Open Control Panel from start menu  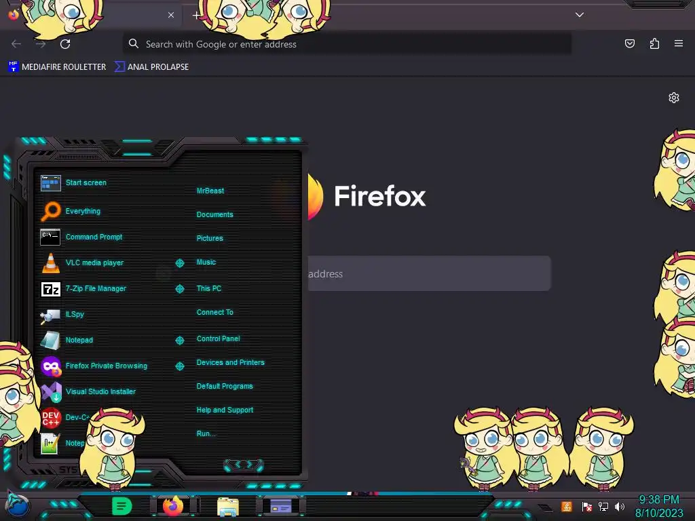coord(218,339)
